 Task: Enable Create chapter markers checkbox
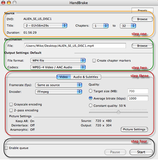tap(94, 61)
